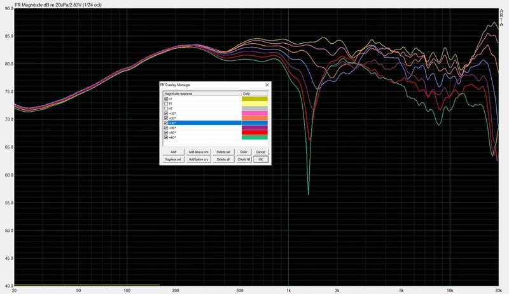Click Add below crs button
The width and height of the screenshot is (509, 294).
(199, 159)
